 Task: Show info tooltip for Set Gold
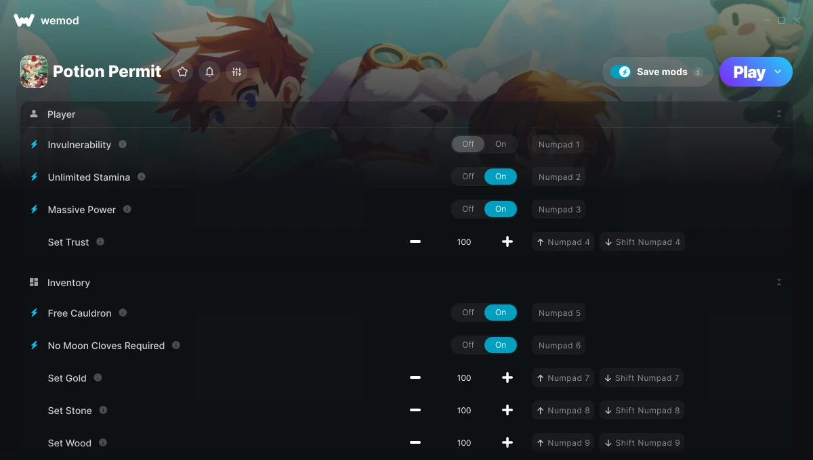pos(98,377)
